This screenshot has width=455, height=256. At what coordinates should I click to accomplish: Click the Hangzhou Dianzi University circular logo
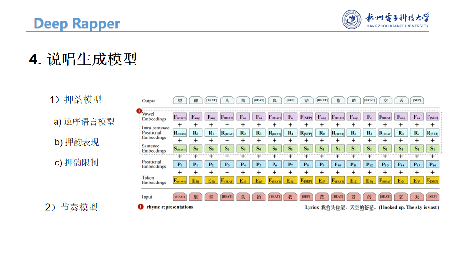point(351,20)
